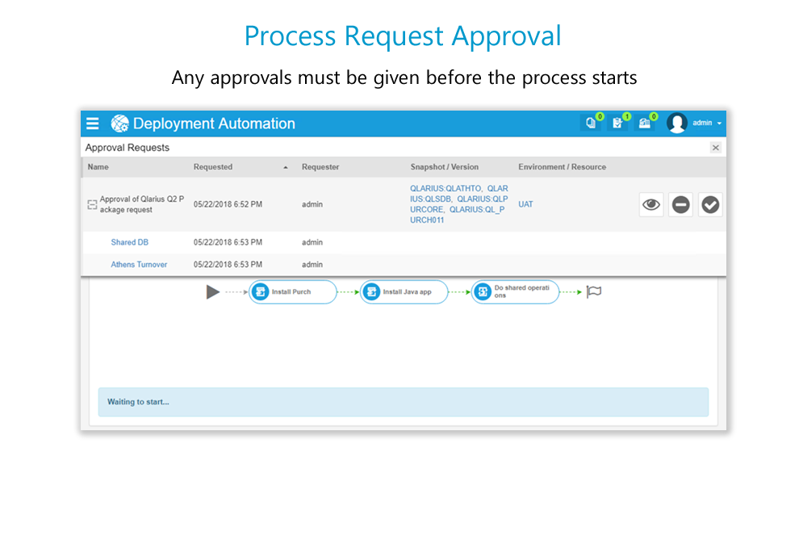Viewport: 803px width, 544px height.
Task: Select the Install Java app process step
Action: pos(404,292)
